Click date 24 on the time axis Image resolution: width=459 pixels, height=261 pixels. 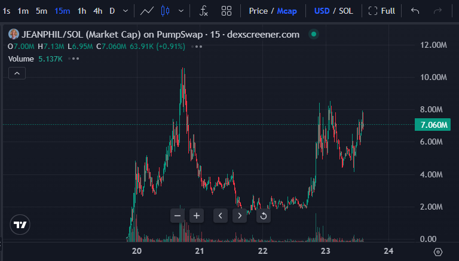point(388,251)
